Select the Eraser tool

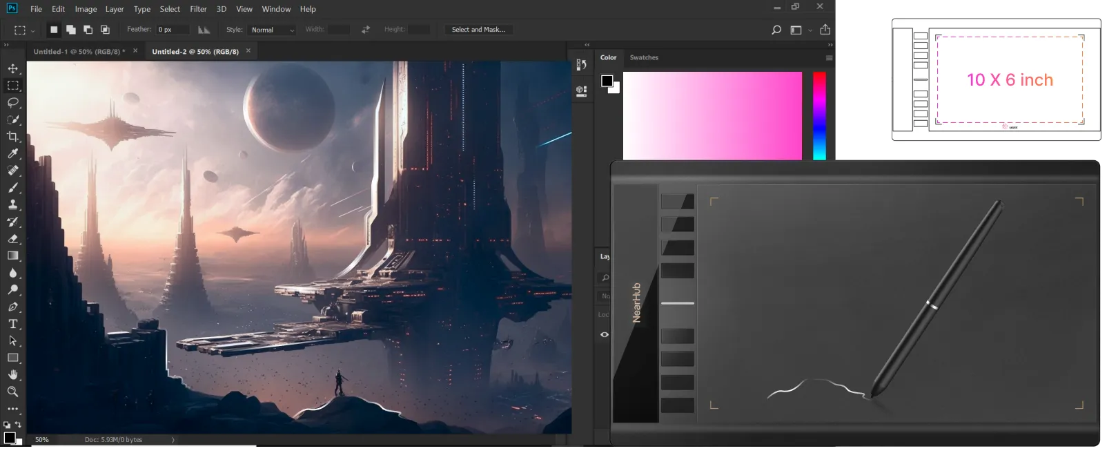[13, 239]
